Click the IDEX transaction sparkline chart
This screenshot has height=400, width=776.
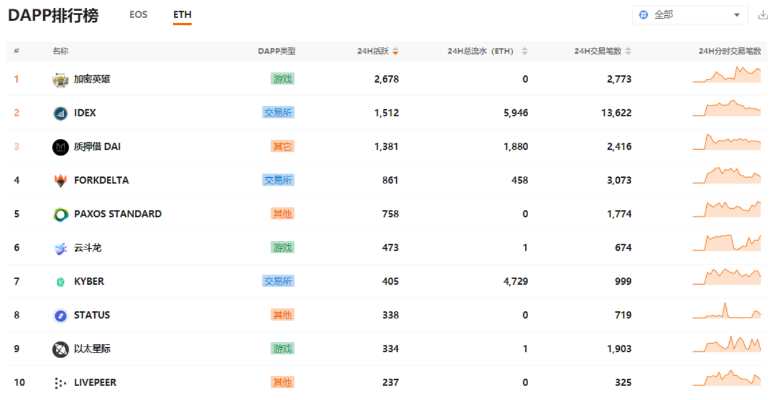(x=727, y=108)
